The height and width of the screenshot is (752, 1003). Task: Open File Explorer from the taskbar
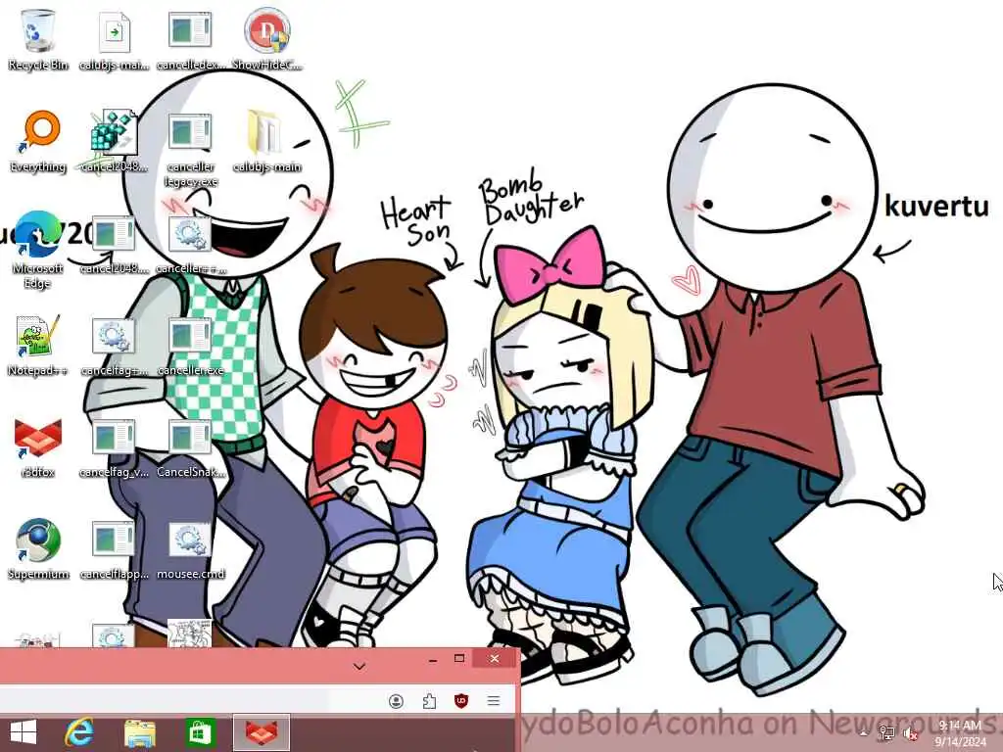click(139, 732)
